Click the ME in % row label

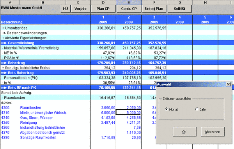pyautogui.click(x=9, y=53)
